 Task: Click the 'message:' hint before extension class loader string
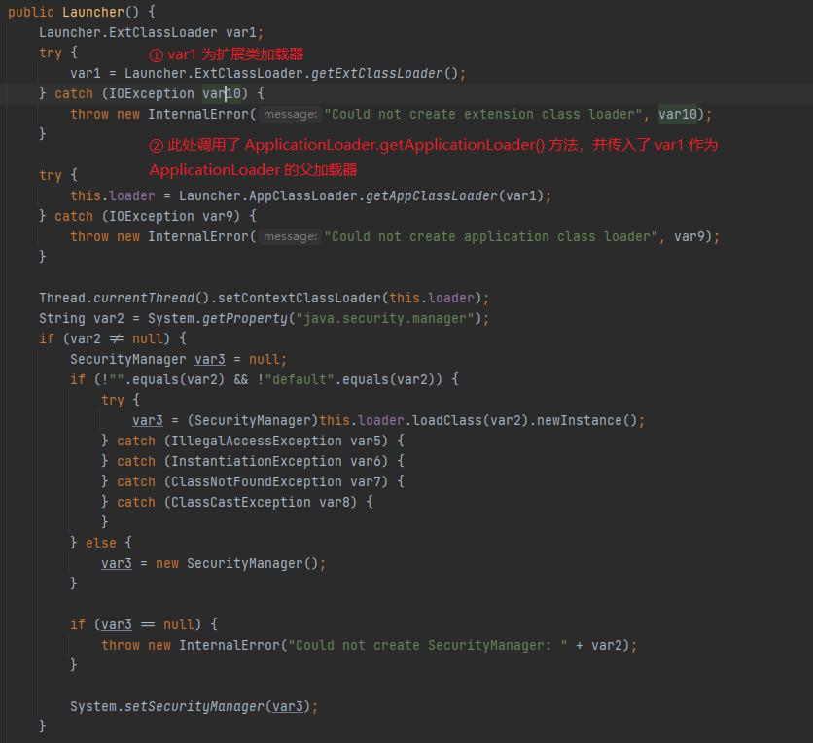[291, 114]
